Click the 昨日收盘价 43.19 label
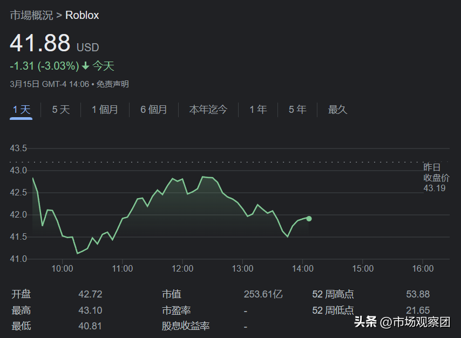This screenshot has height=338, width=461. [436, 178]
